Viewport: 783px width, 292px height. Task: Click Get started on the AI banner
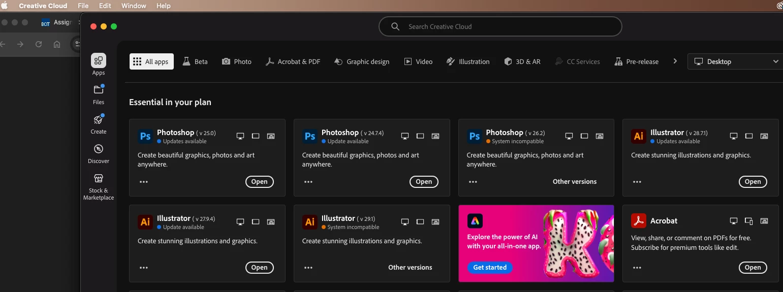click(490, 268)
